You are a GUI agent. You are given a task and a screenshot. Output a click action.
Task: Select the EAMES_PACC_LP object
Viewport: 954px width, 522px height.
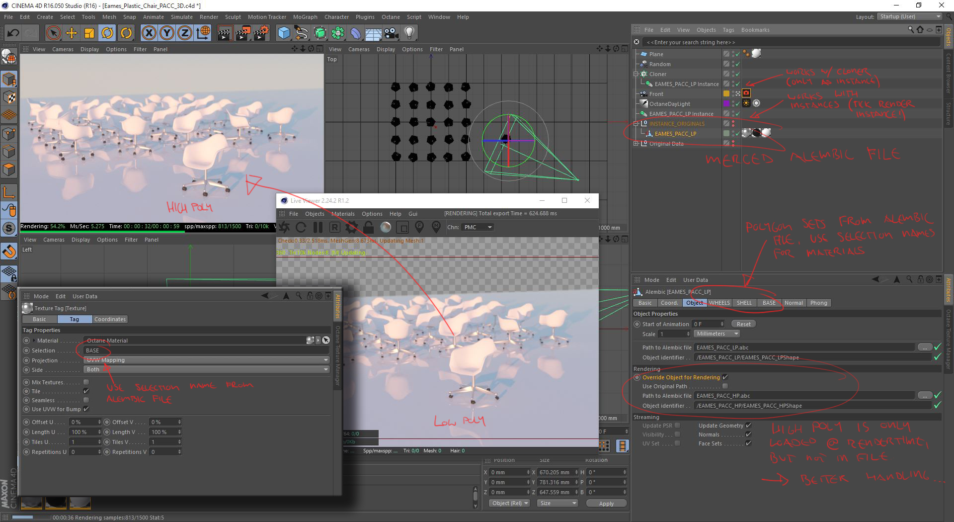[x=675, y=134]
